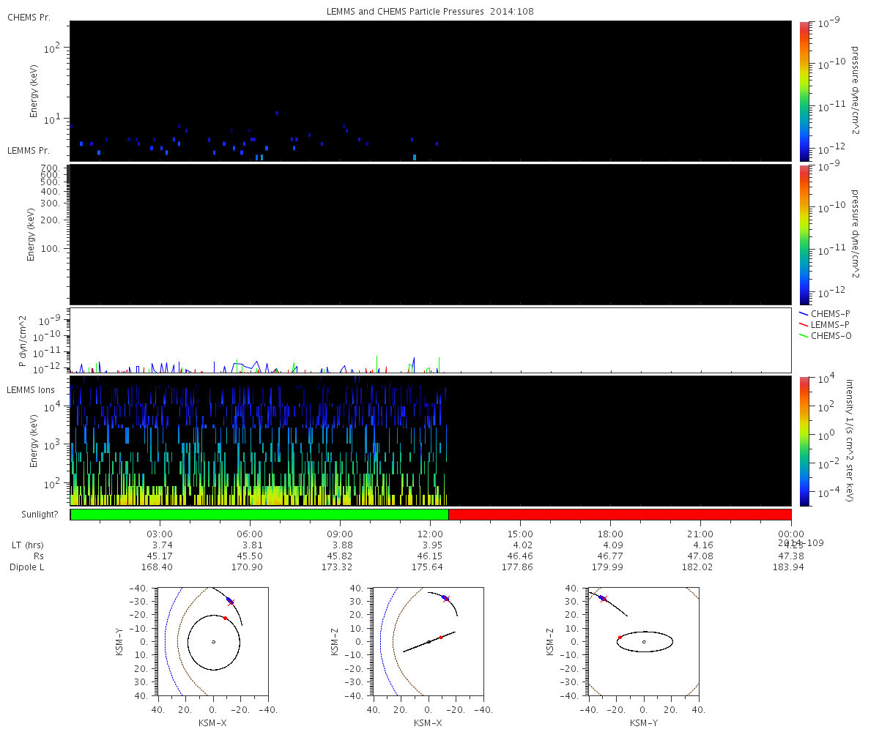The image size is (879, 732).
Task: Click the red dot on the KSM-X/KSM-Z orbit plot
Action: coord(441,638)
